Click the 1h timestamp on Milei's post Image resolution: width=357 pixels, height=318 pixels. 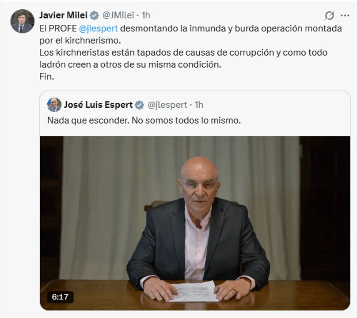pos(146,15)
